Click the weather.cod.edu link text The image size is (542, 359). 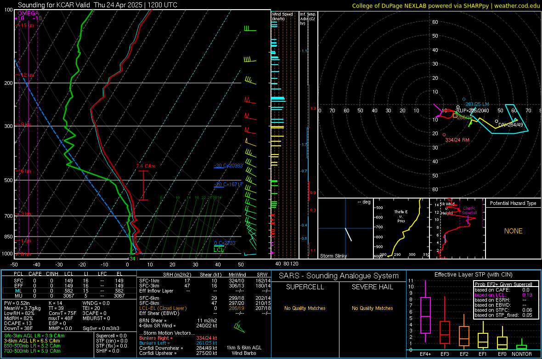click(x=517, y=6)
